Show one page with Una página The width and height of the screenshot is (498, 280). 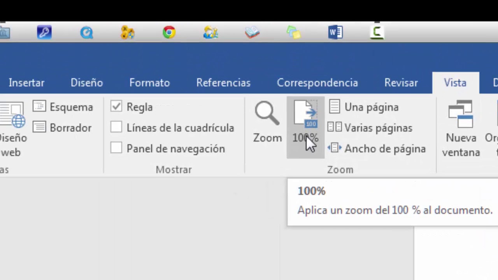pyautogui.click(x=365, y=107)
